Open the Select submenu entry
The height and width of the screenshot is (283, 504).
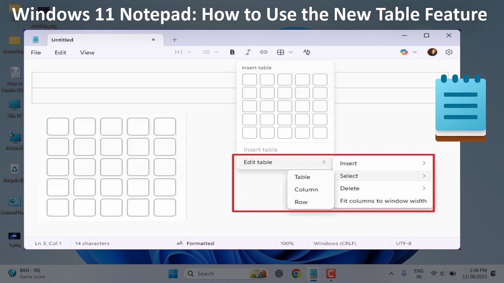[383, 176]
